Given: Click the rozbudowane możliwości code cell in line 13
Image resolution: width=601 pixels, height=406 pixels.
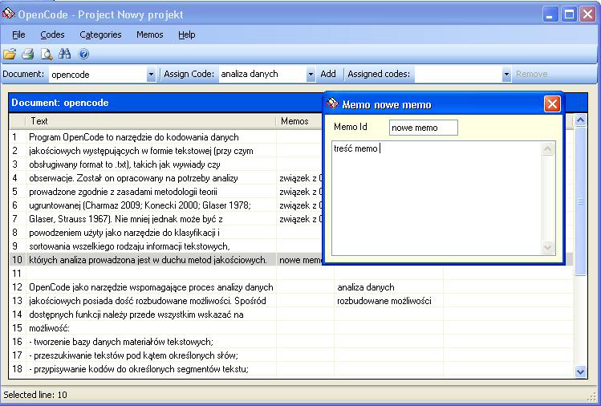Looking at the screenshot, I should tap(388, 301).
